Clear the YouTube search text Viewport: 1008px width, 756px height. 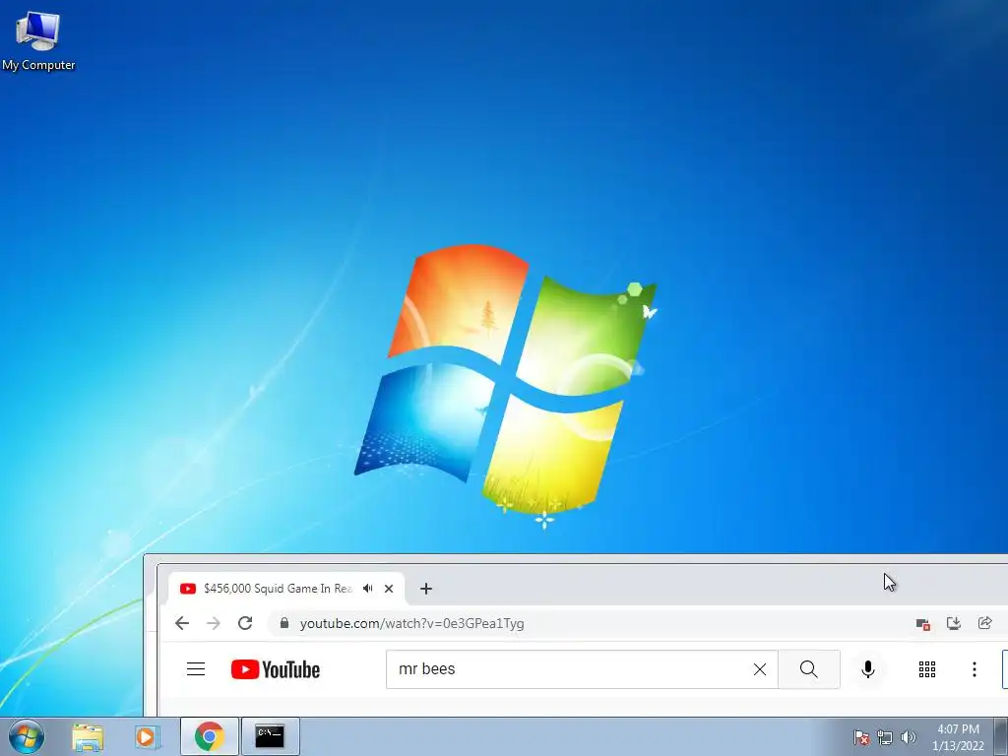760,669
